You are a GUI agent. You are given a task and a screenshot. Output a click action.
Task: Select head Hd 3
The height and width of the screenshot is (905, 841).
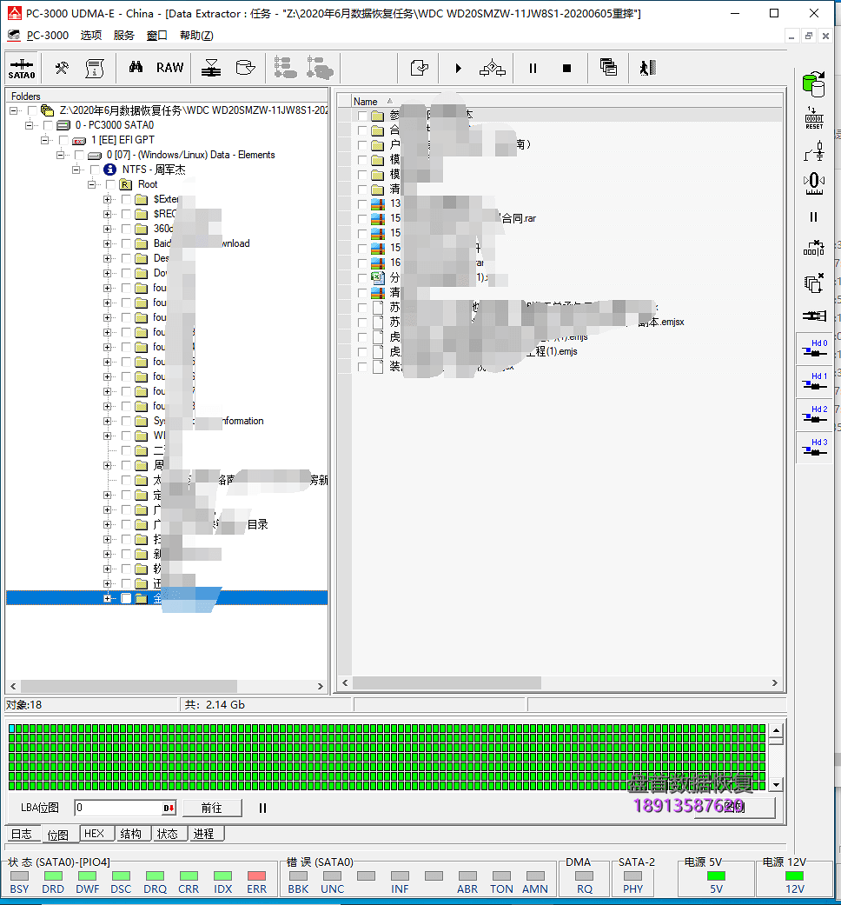coord(814,448)
